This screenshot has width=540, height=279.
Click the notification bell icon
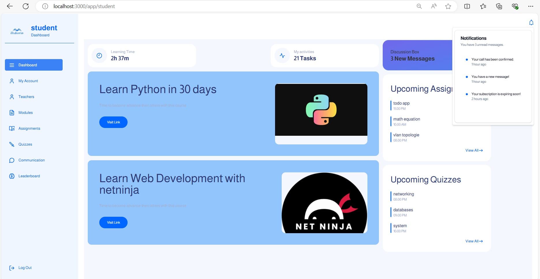(531, 22)
